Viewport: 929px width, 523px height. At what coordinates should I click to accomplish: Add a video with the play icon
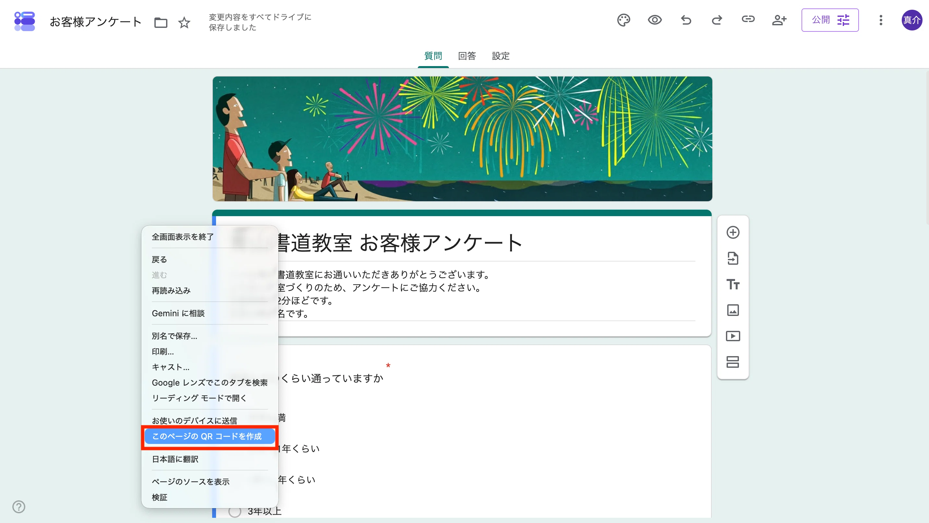click(733, 336)
